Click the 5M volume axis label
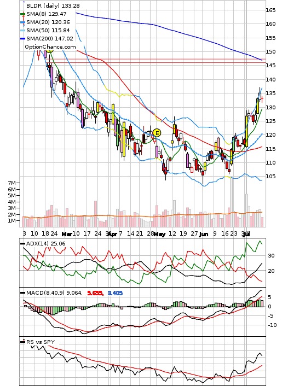 (12, 196)
